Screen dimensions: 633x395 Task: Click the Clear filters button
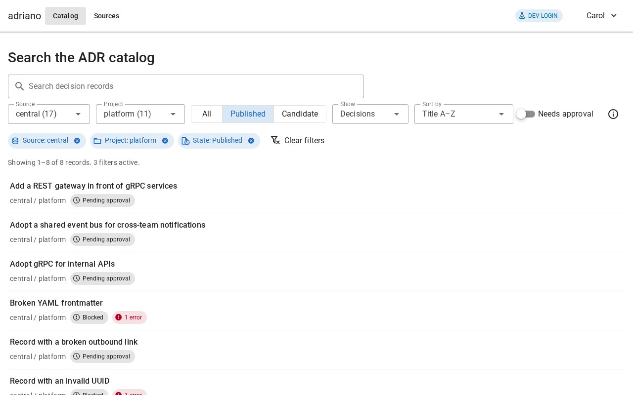[x=298, y=141]
